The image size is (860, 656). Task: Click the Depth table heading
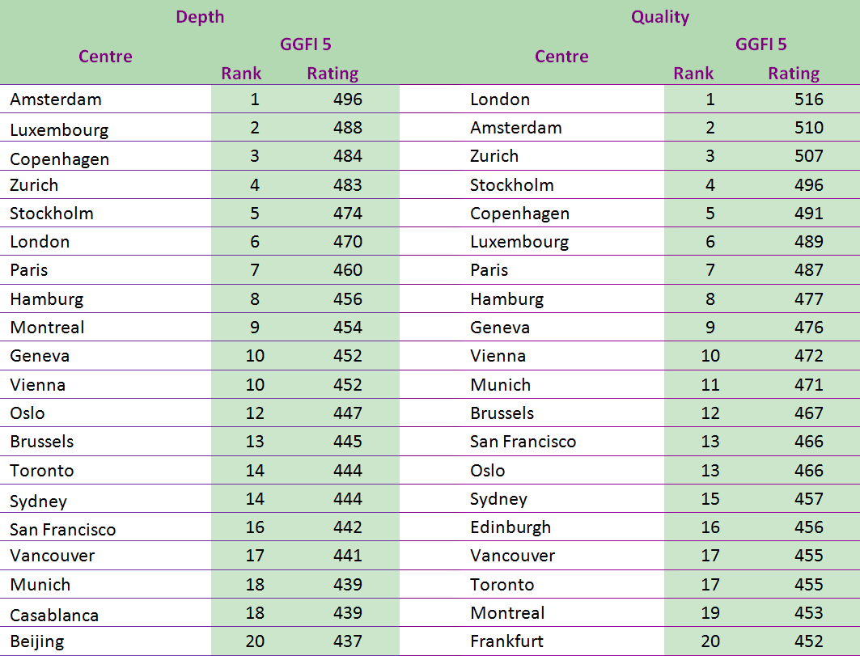[x=200, y=17]
